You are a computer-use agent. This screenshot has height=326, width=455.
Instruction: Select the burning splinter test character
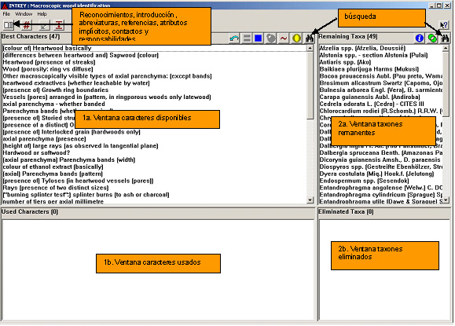point(86,195)
